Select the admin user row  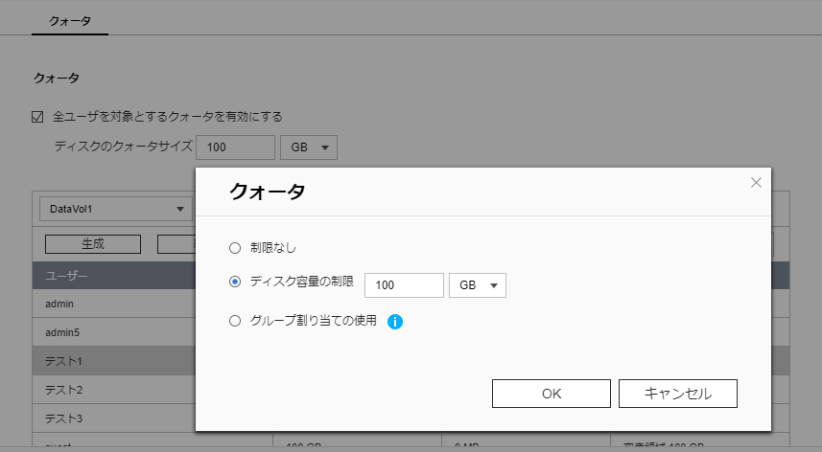tap(114, 304)
